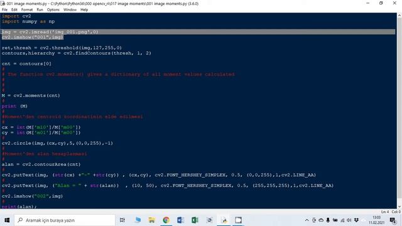Open Microsoft Word from the taskbar
The image size is (402, 226).
180,220
